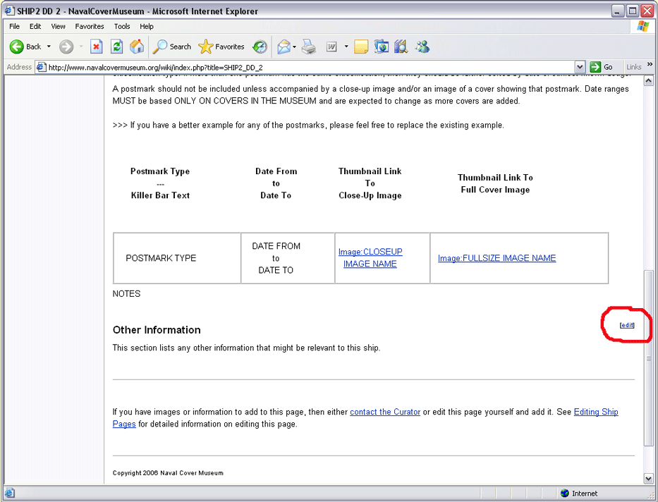Open the View menu
Image resolution: width=658 pixels, height=502 pixels.
[58, 26]
